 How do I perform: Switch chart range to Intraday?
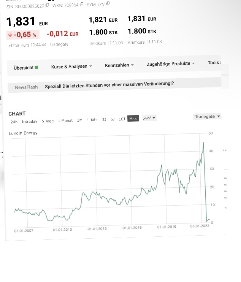[x=29, y=122]
